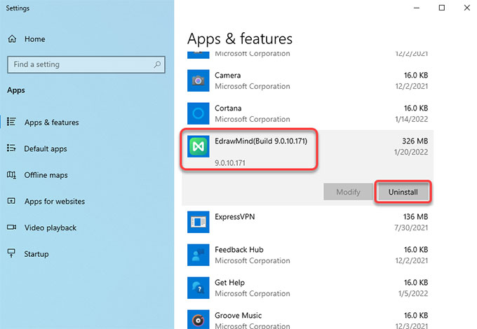Click the Camera app icon
The image size is (477, 329).
click(x=198, y=80)
